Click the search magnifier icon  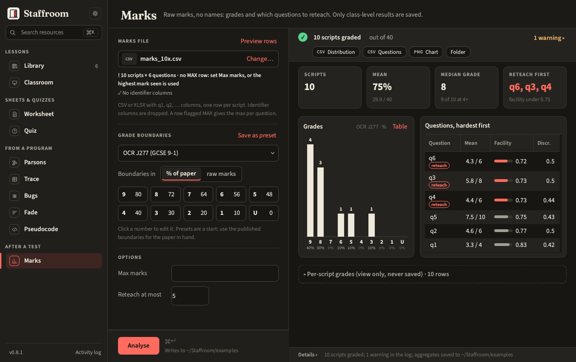pos(13,32)
